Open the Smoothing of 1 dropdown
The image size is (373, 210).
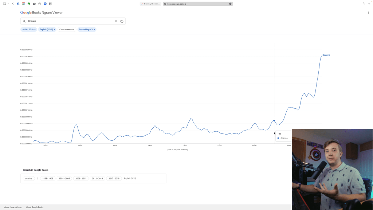click(87, 30)
